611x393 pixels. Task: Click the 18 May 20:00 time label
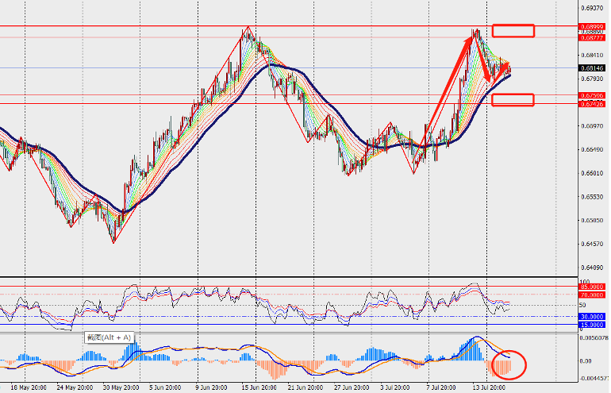point(28,387)
